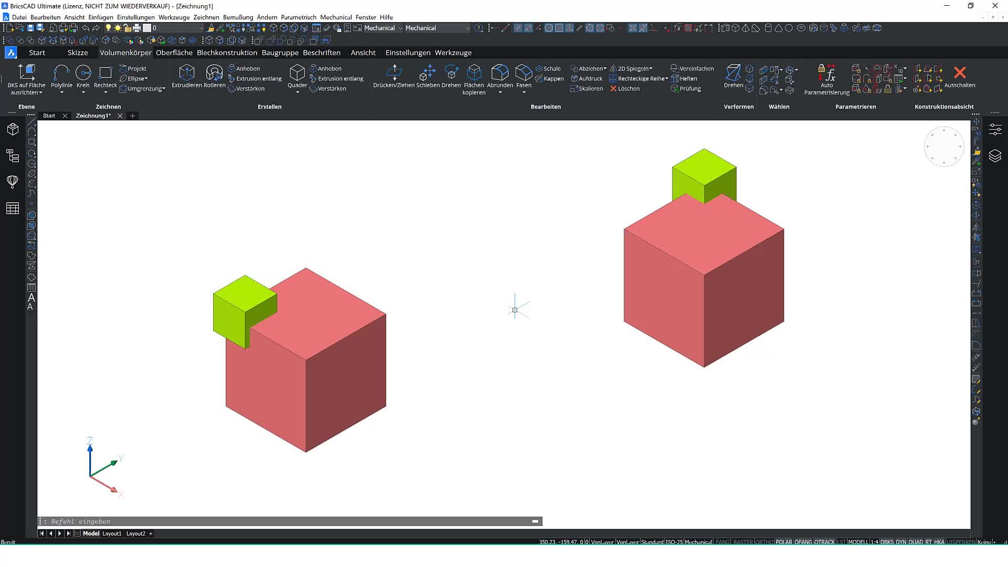Expand the Umgrenzung dropdown
Image resolution: width=1008 pixels, height=567 pixels.
(x=164, y=89)
